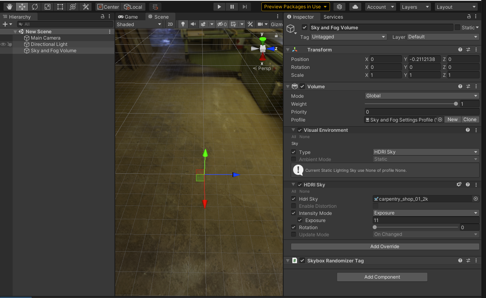Open the Services tab in the Inspector

coord(333,17)
